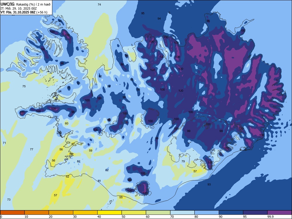Screen dimensions: 292x219
Task: Click the 10–20 orange legend swatch
Action: [x=37, y=213]
